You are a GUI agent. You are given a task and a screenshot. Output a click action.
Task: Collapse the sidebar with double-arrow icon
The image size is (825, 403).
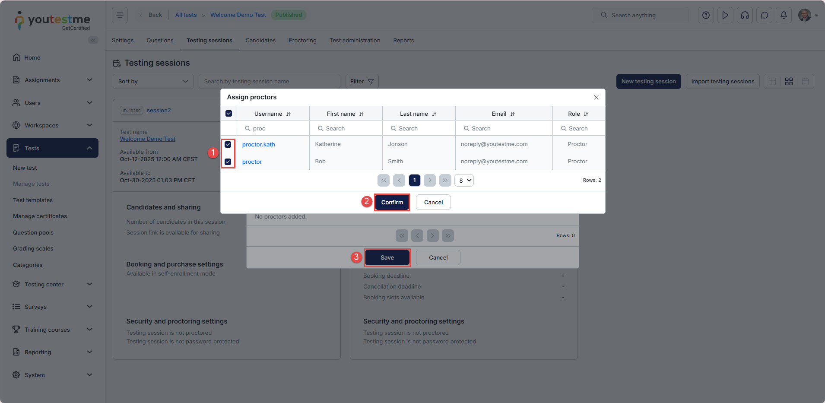tap(93, 40)
